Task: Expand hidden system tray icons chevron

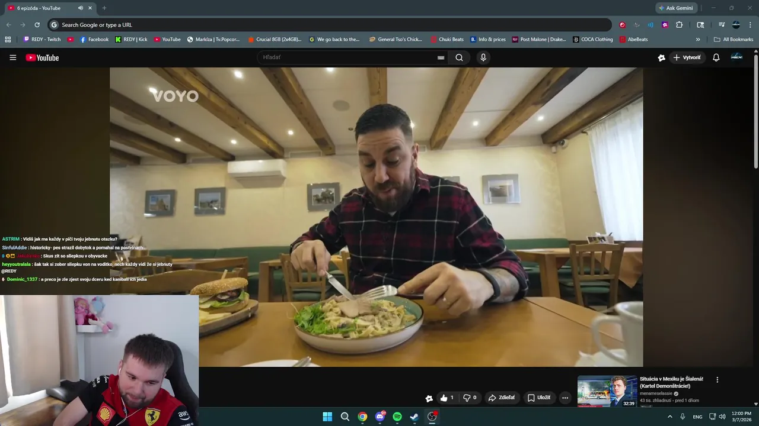Action: [x=670, y=417]
